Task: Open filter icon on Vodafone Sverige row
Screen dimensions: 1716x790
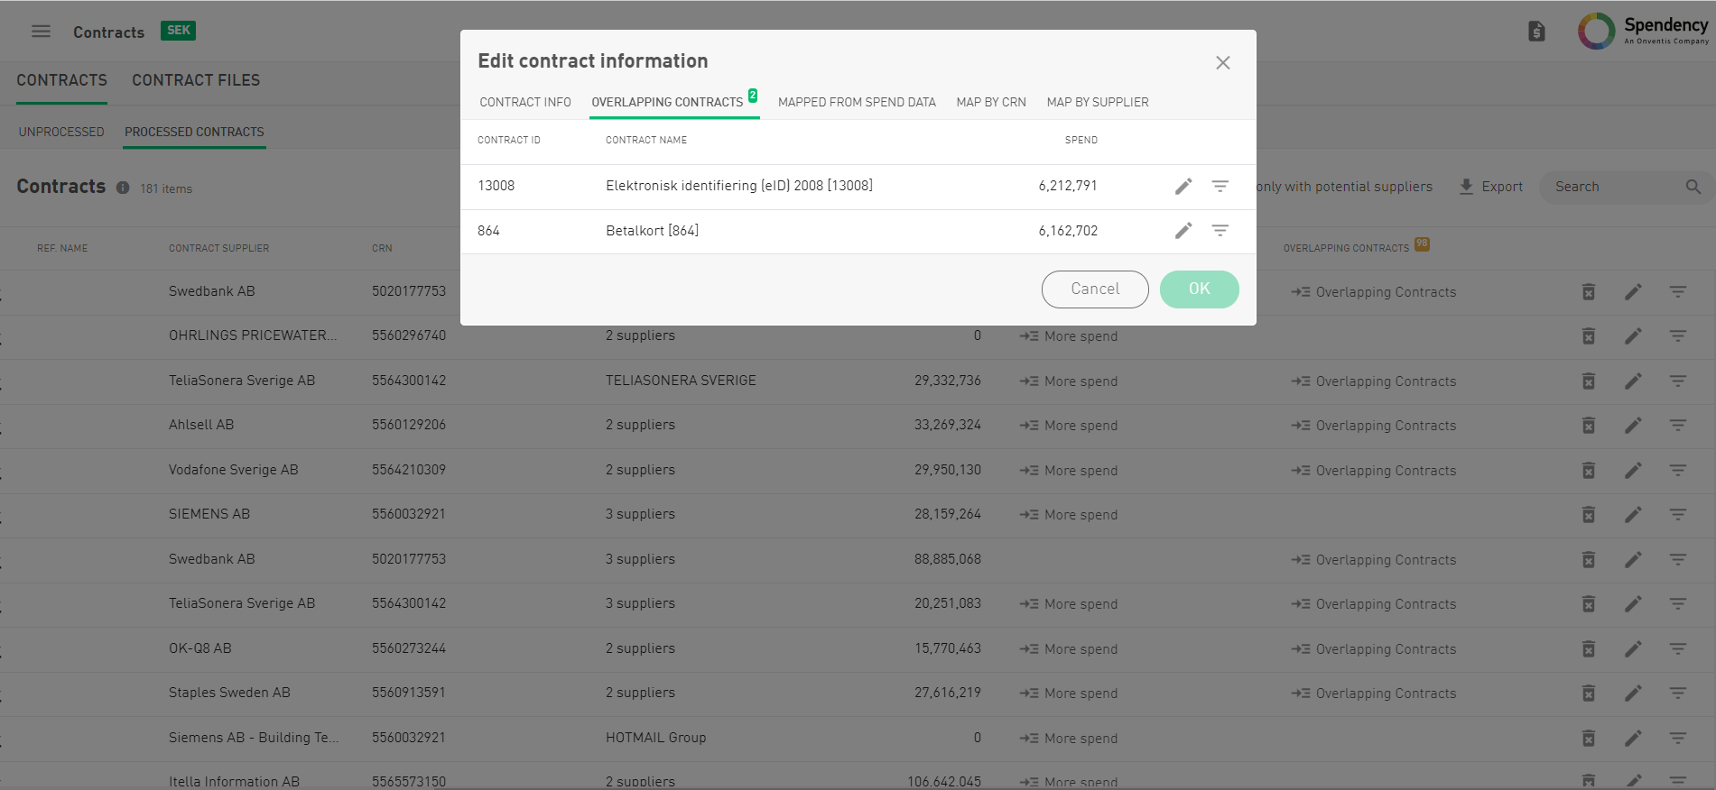Action: point(1677,471)
